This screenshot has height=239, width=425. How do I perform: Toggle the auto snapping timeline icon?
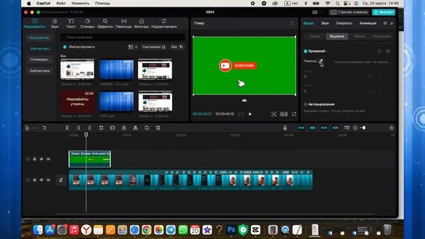point(313,127)
